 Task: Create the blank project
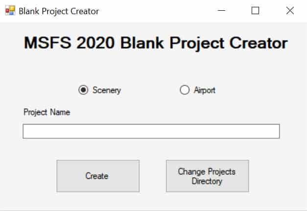coord(97,176)
